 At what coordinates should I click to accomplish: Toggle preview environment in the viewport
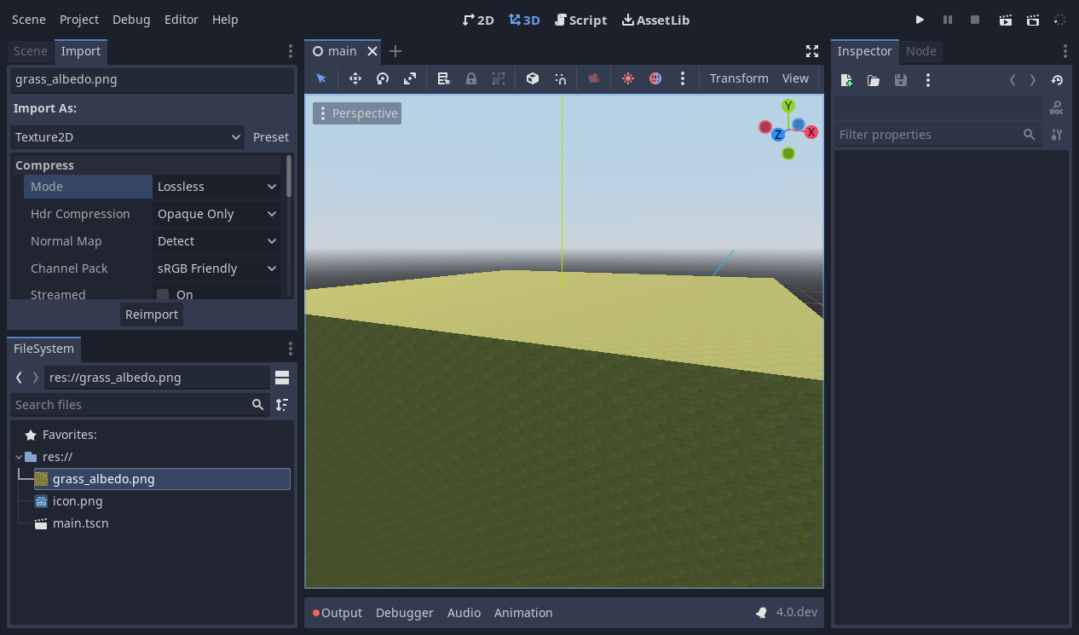coord(655,78)
